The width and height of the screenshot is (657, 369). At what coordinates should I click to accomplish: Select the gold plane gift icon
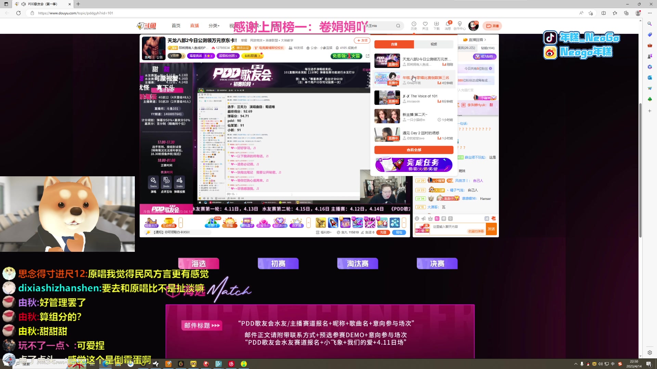pos(321,222)
